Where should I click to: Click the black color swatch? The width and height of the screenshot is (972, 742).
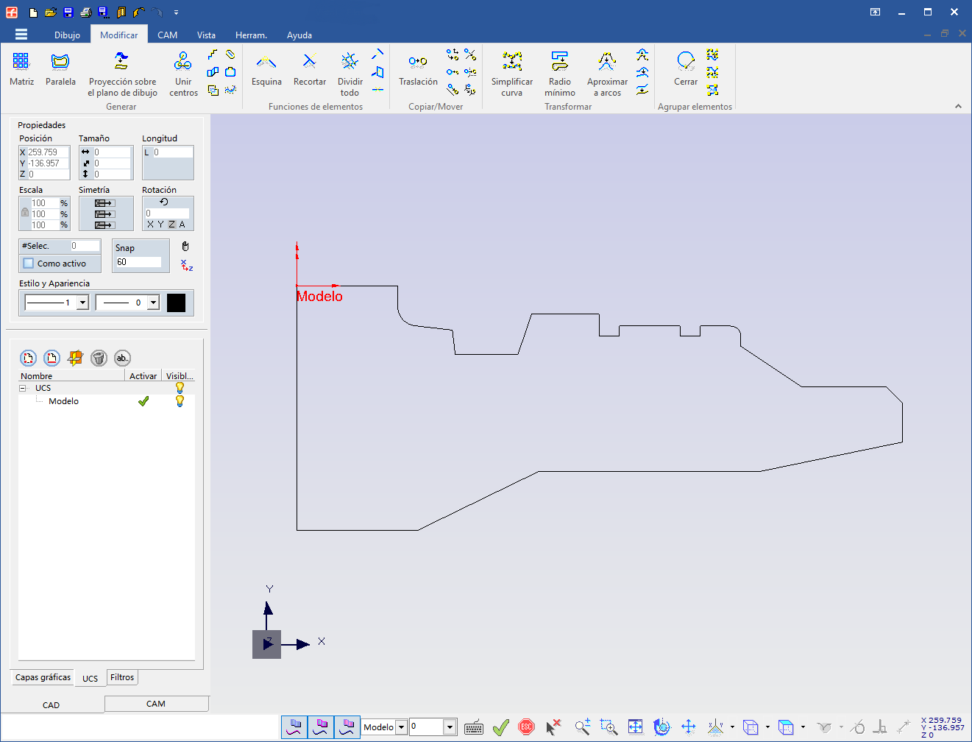(177, 303)
